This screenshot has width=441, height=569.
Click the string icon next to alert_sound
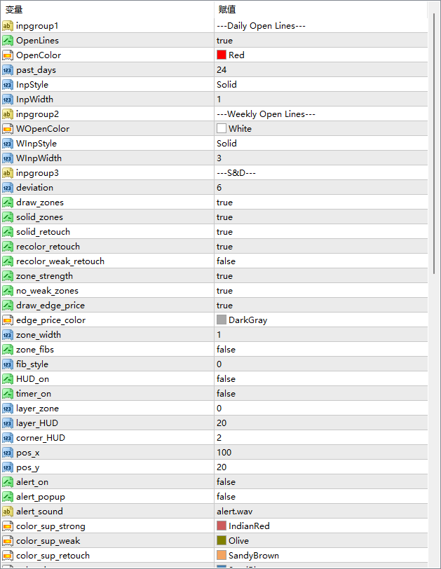coord(8,512)
